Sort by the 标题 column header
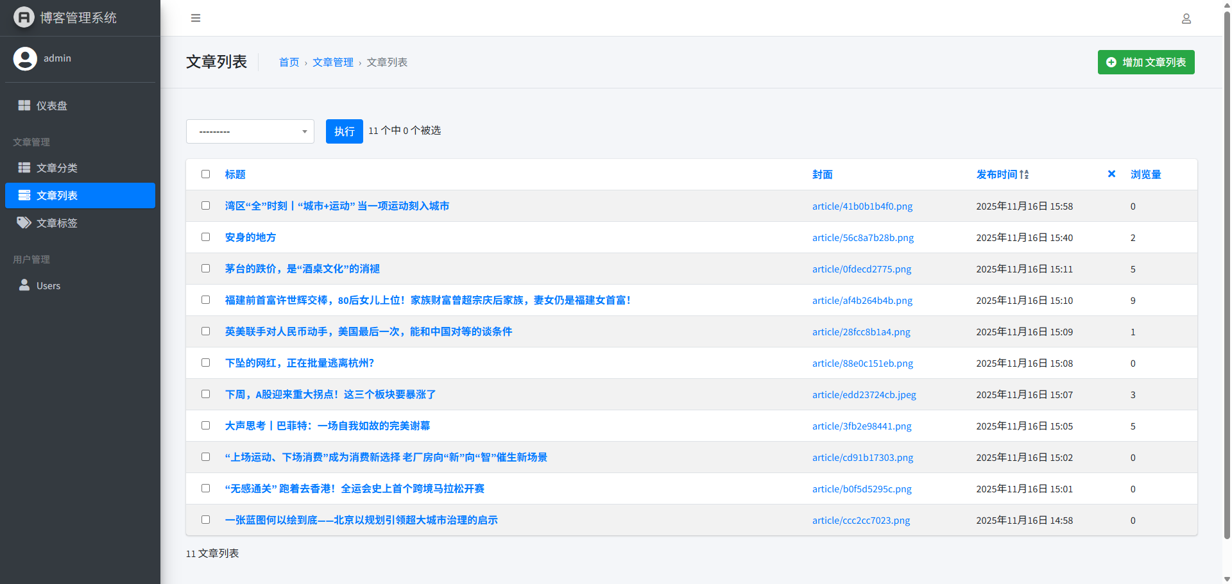 (x=235, y=174)
